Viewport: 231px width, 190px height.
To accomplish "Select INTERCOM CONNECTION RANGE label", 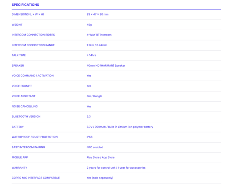I will [33, 45].
